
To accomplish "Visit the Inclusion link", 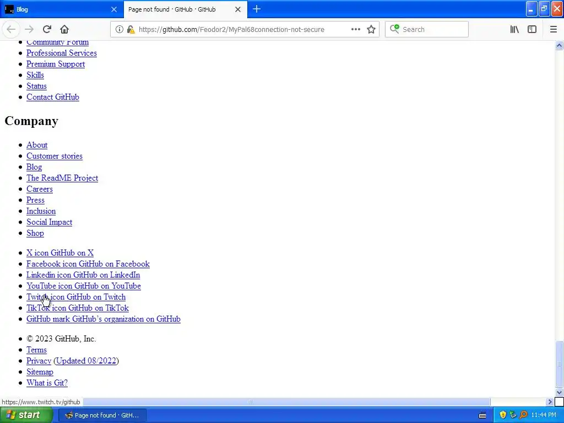I will click(x=41, y=211).
